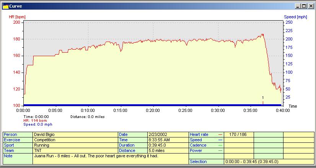The image size is (316, 168).
Task: Select the Exercise field showing Competition
Action: (x=75, y=140)
